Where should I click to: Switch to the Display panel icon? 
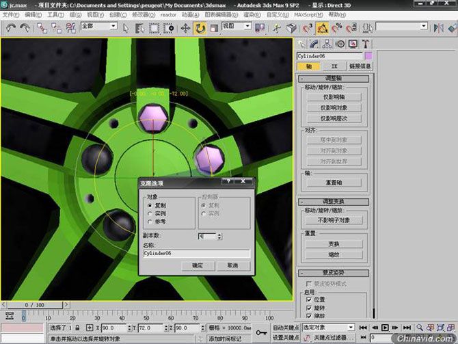(353, 44)
